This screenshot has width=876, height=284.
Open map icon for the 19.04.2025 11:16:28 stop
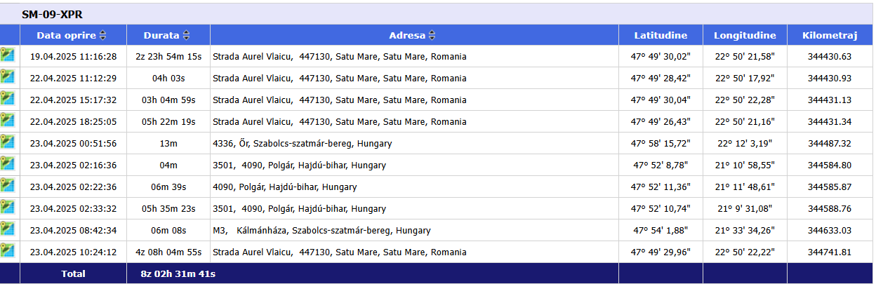coord(8,55)
